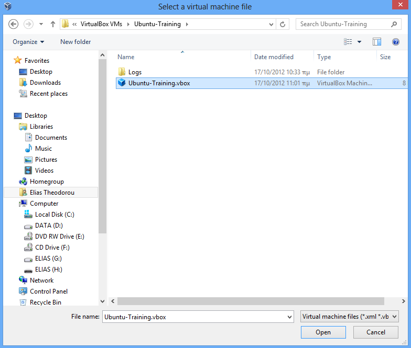Click navigation pane scroll up arrow
This screenshot has height=348, width=411.
pos(103,55)
